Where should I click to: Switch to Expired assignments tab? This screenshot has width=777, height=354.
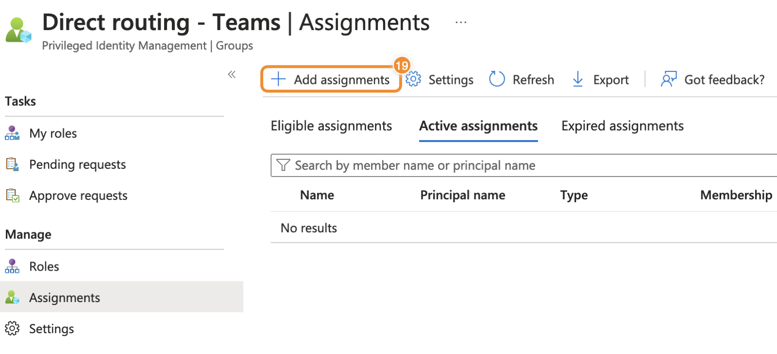point(622,126)
